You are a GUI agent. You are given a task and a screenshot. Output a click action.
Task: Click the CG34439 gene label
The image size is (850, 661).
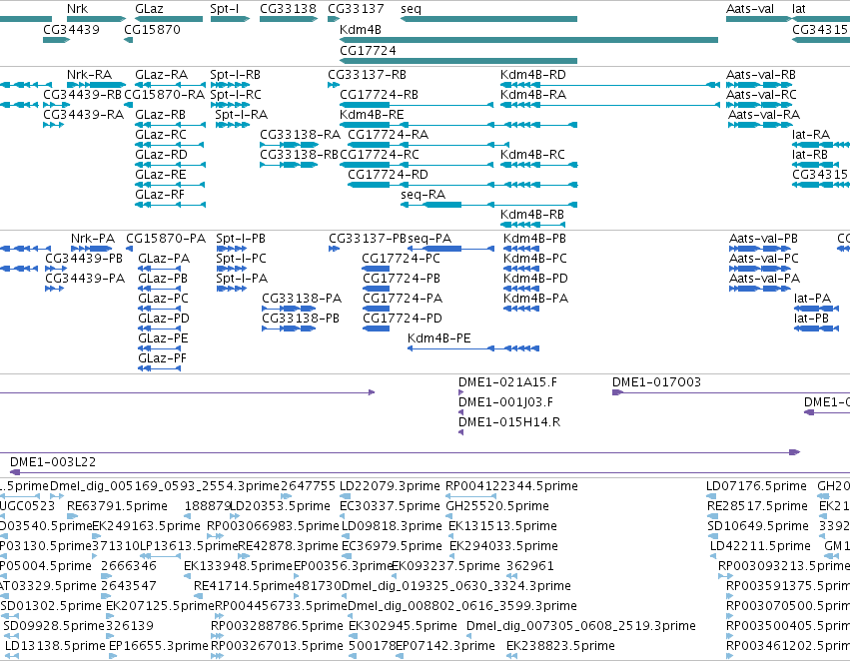click(72, 30)
